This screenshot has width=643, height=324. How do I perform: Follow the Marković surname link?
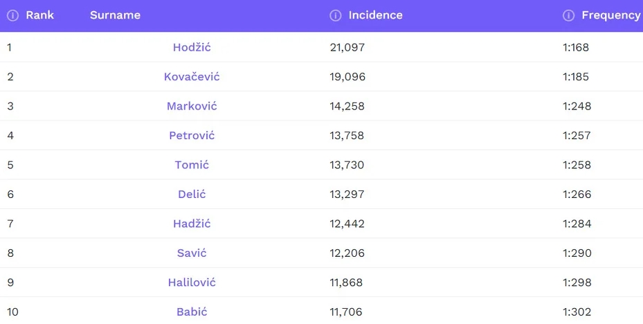[192, 107]
